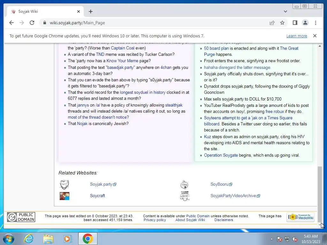Screen dimensions: 327x245
Task: Open the Chrome profile avatar
Action: click(305, 23)
